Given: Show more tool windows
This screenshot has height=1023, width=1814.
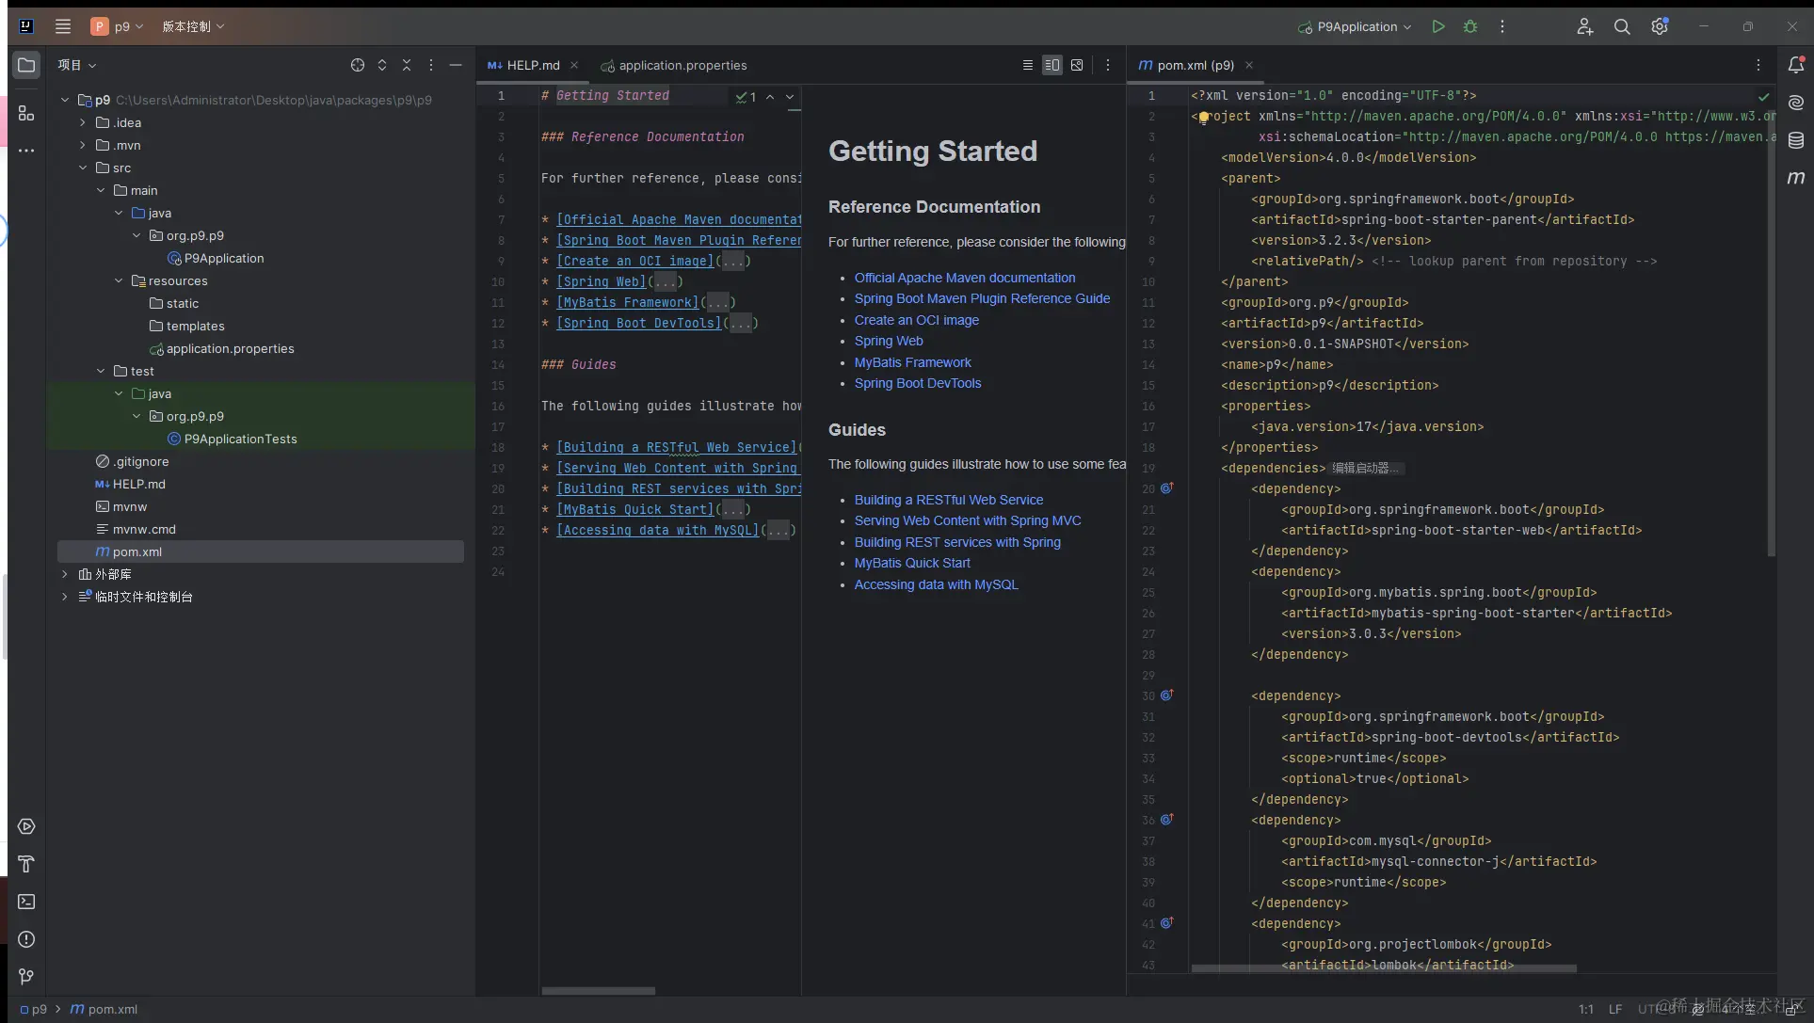Looking at the screenshot, I should [x=26, y=151].
